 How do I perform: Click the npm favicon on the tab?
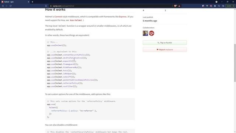pyautogui.click(x=3, y=2)
